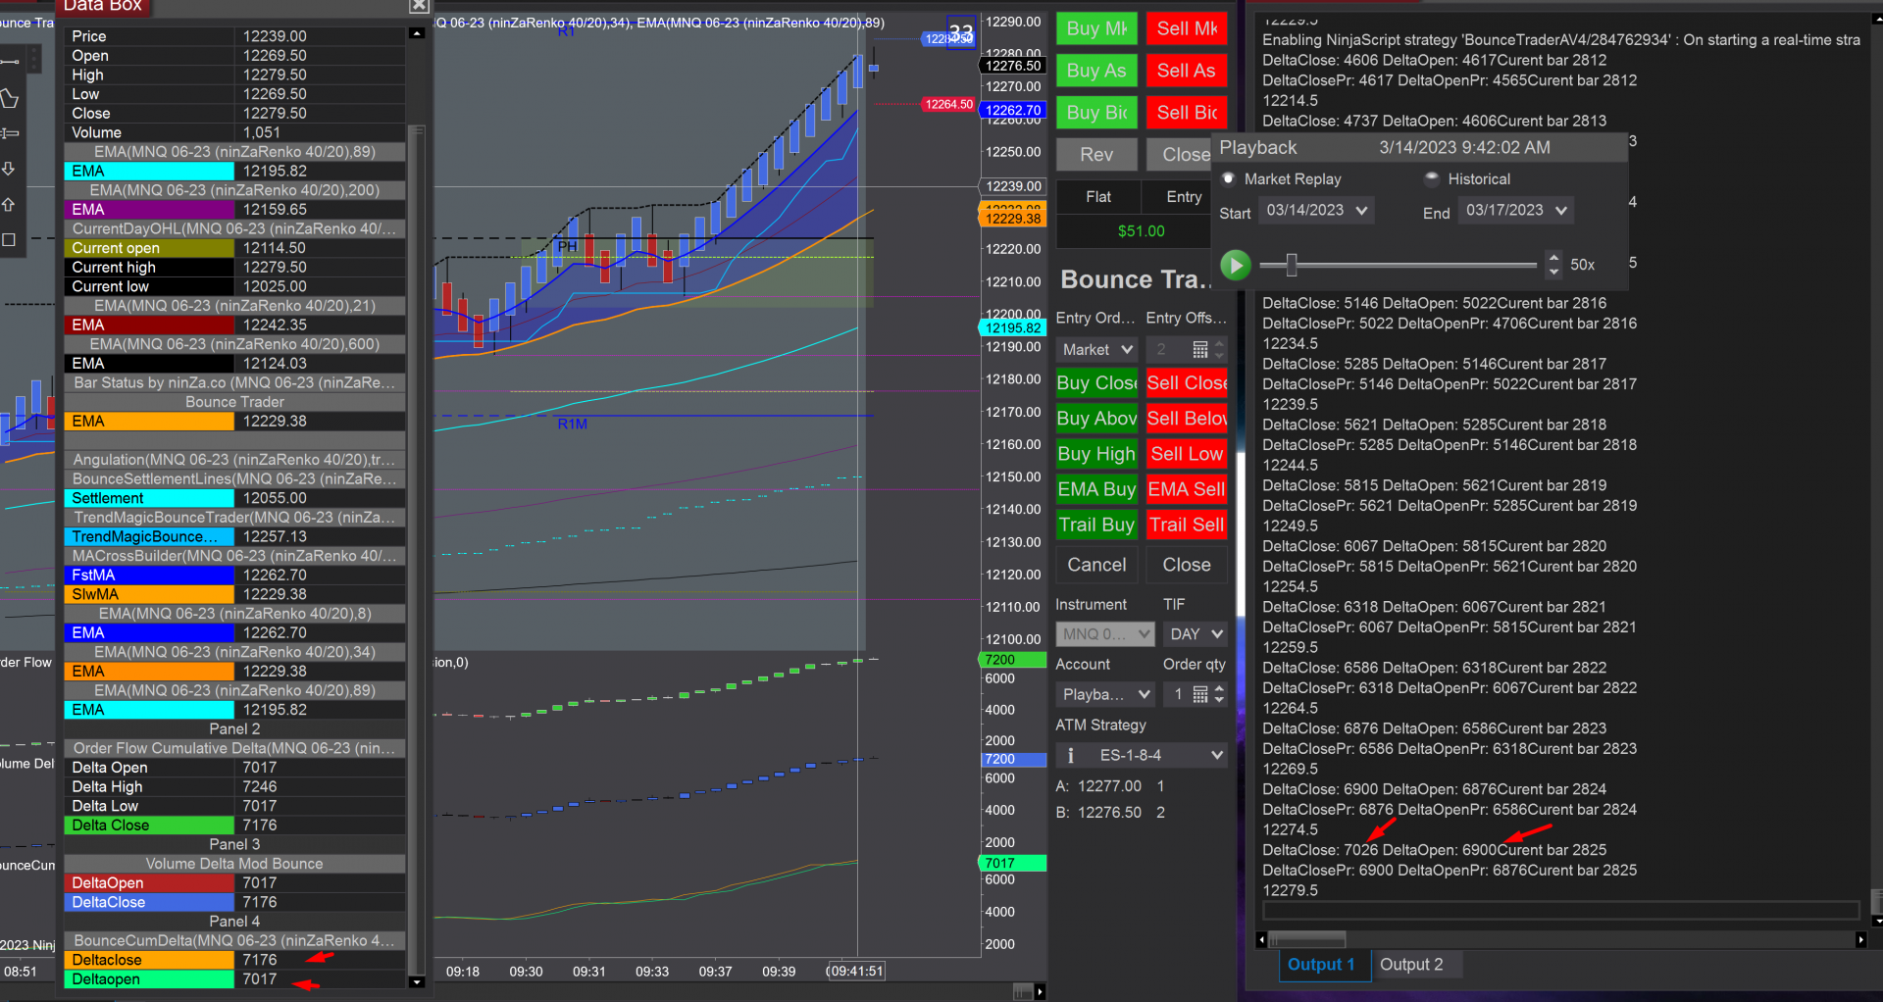This screenshot has width=1883, height=1002.
Task: Click Sell Ask button
Action: coord(1187,71)
